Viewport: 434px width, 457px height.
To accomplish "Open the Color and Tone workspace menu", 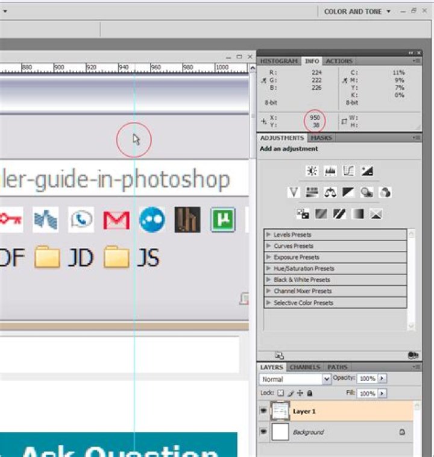I will 357,11.
